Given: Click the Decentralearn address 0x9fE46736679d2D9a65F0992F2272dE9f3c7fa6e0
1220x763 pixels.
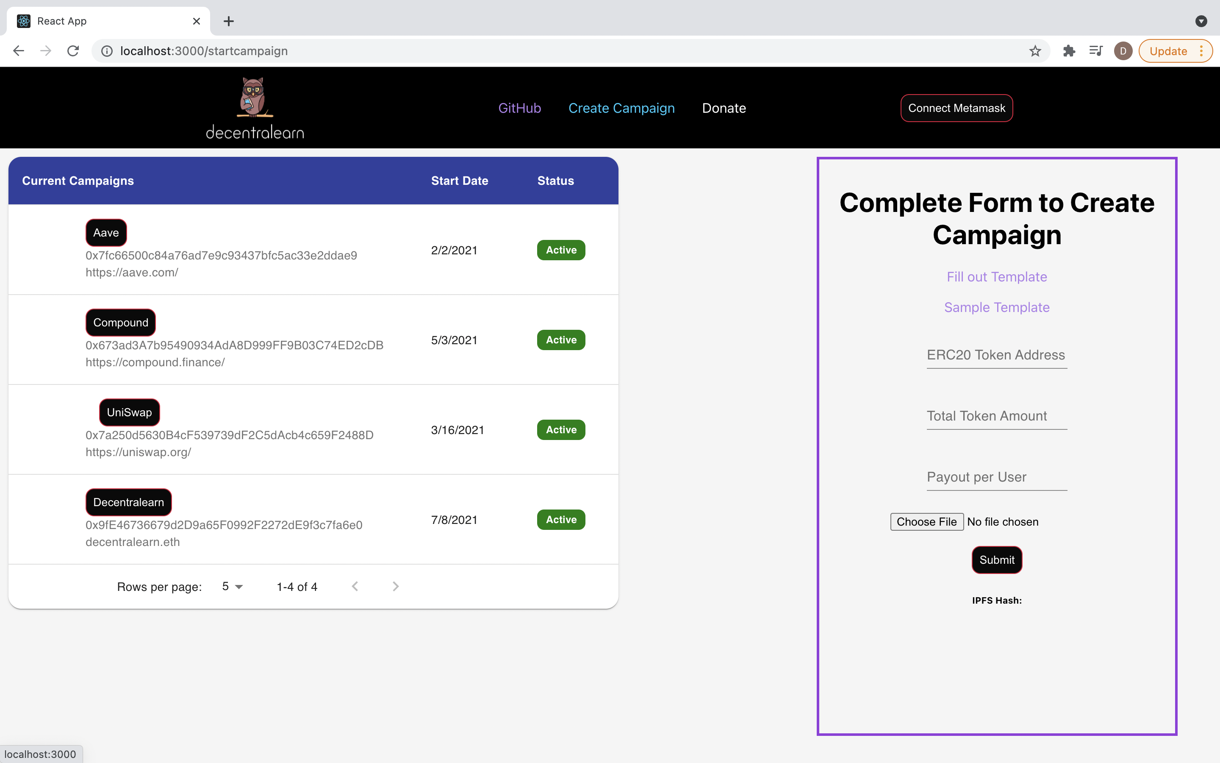Looking at the screenshot, I should (x=224, y=525).
